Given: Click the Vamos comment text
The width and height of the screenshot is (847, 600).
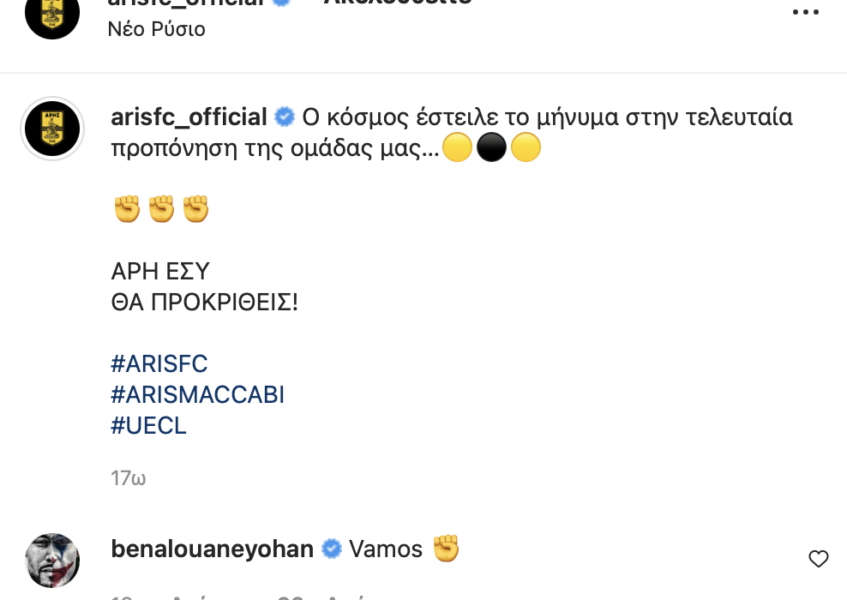Looking at the screenshot, I should [386, 549].
